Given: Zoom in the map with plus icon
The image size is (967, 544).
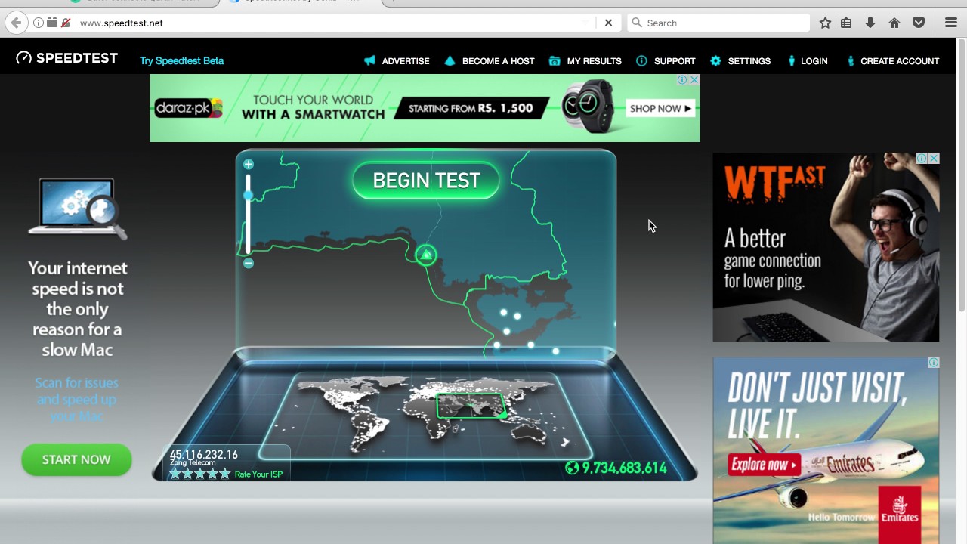Looking at the screenshot, I should (248, 164).
